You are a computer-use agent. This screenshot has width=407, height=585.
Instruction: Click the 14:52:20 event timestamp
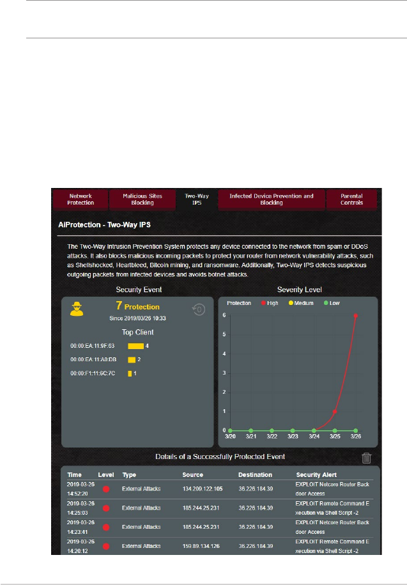(x=81, y=488)
